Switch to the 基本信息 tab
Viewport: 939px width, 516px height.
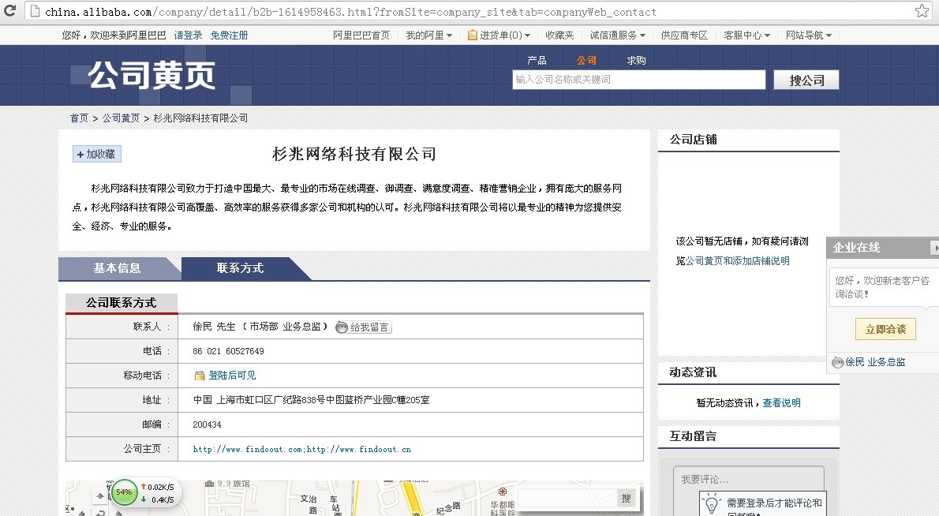(x=118, y=268)
